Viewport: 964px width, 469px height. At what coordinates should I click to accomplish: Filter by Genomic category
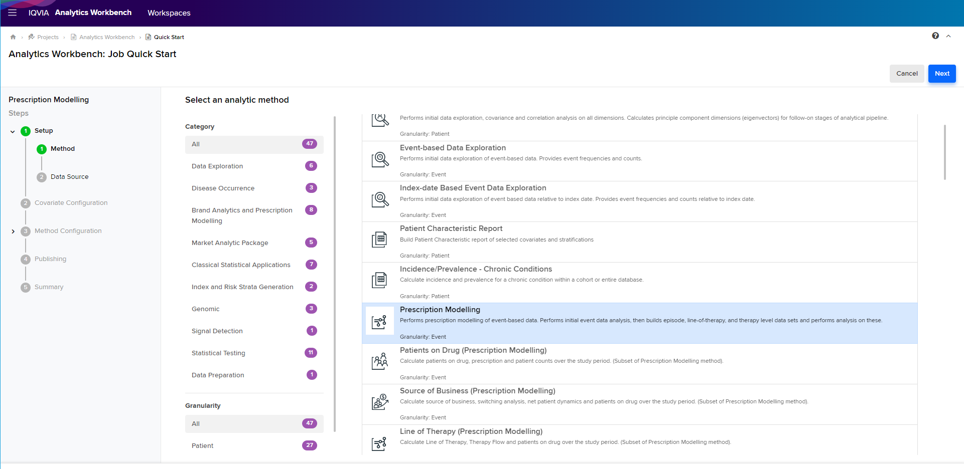point(254,309)
